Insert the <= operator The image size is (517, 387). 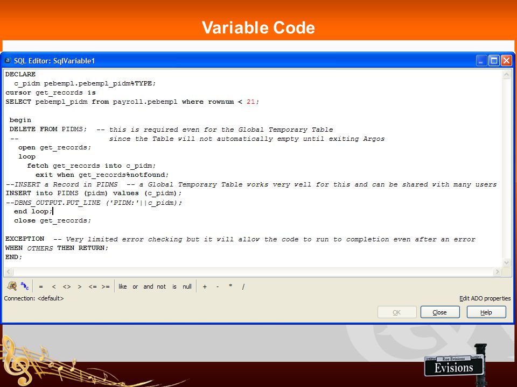click(93, 286)
